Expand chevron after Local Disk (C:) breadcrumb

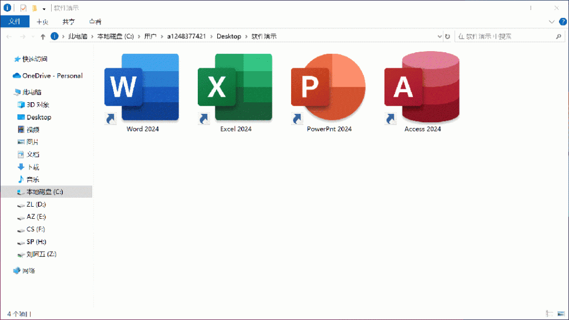point(139,36)
